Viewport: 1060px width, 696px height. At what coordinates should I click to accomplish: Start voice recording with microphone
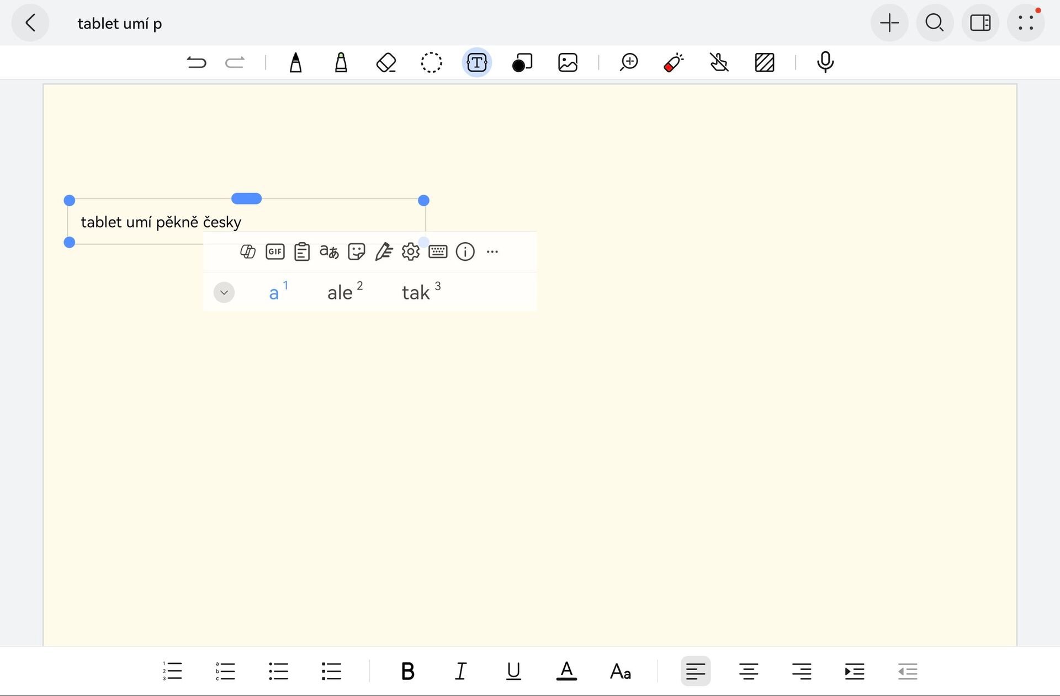tap(825, 62)
